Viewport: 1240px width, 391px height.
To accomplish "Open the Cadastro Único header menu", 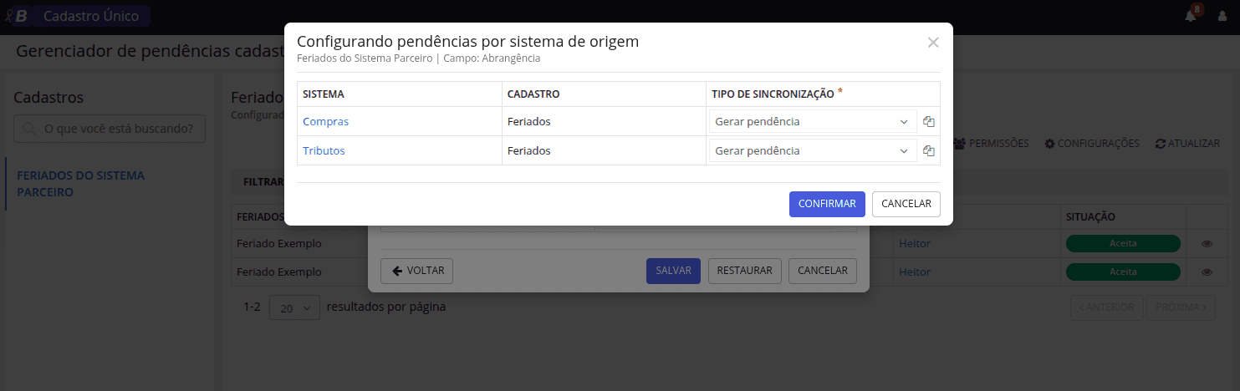I will [91, 16].
